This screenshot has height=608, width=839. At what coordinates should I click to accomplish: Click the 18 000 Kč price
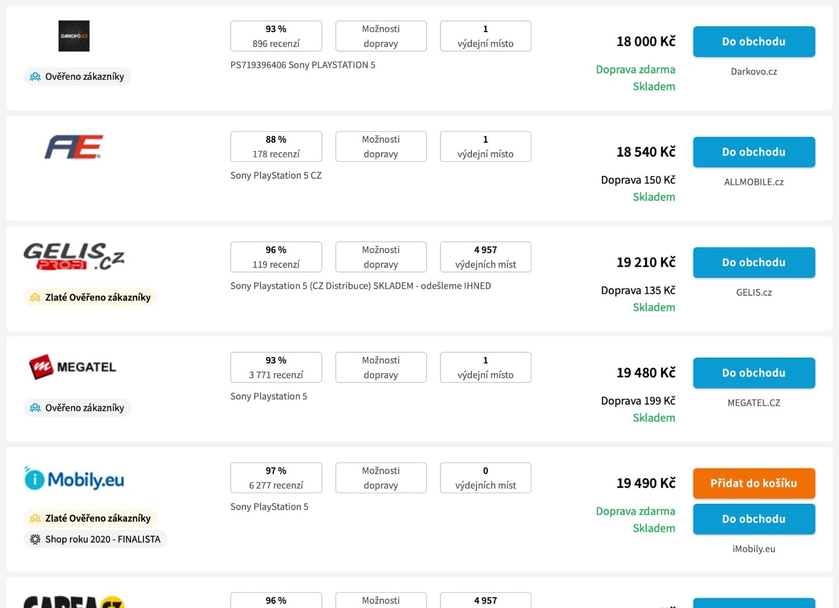click(646, 42)
